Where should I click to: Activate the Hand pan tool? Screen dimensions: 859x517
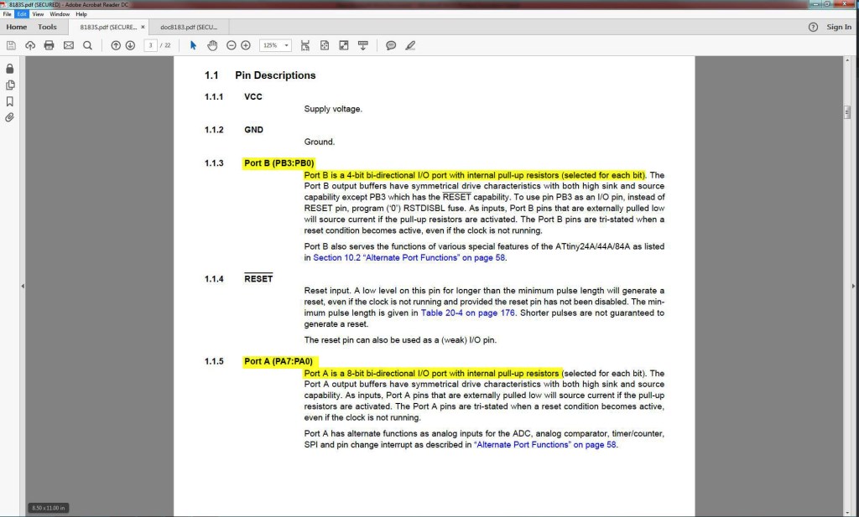pyautogui.click(x=212, y=45)
